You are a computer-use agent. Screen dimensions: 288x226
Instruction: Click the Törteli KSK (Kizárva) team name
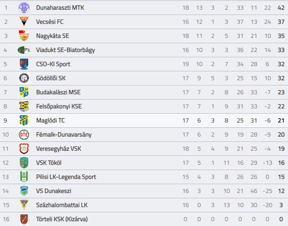[x=62, y=219]
